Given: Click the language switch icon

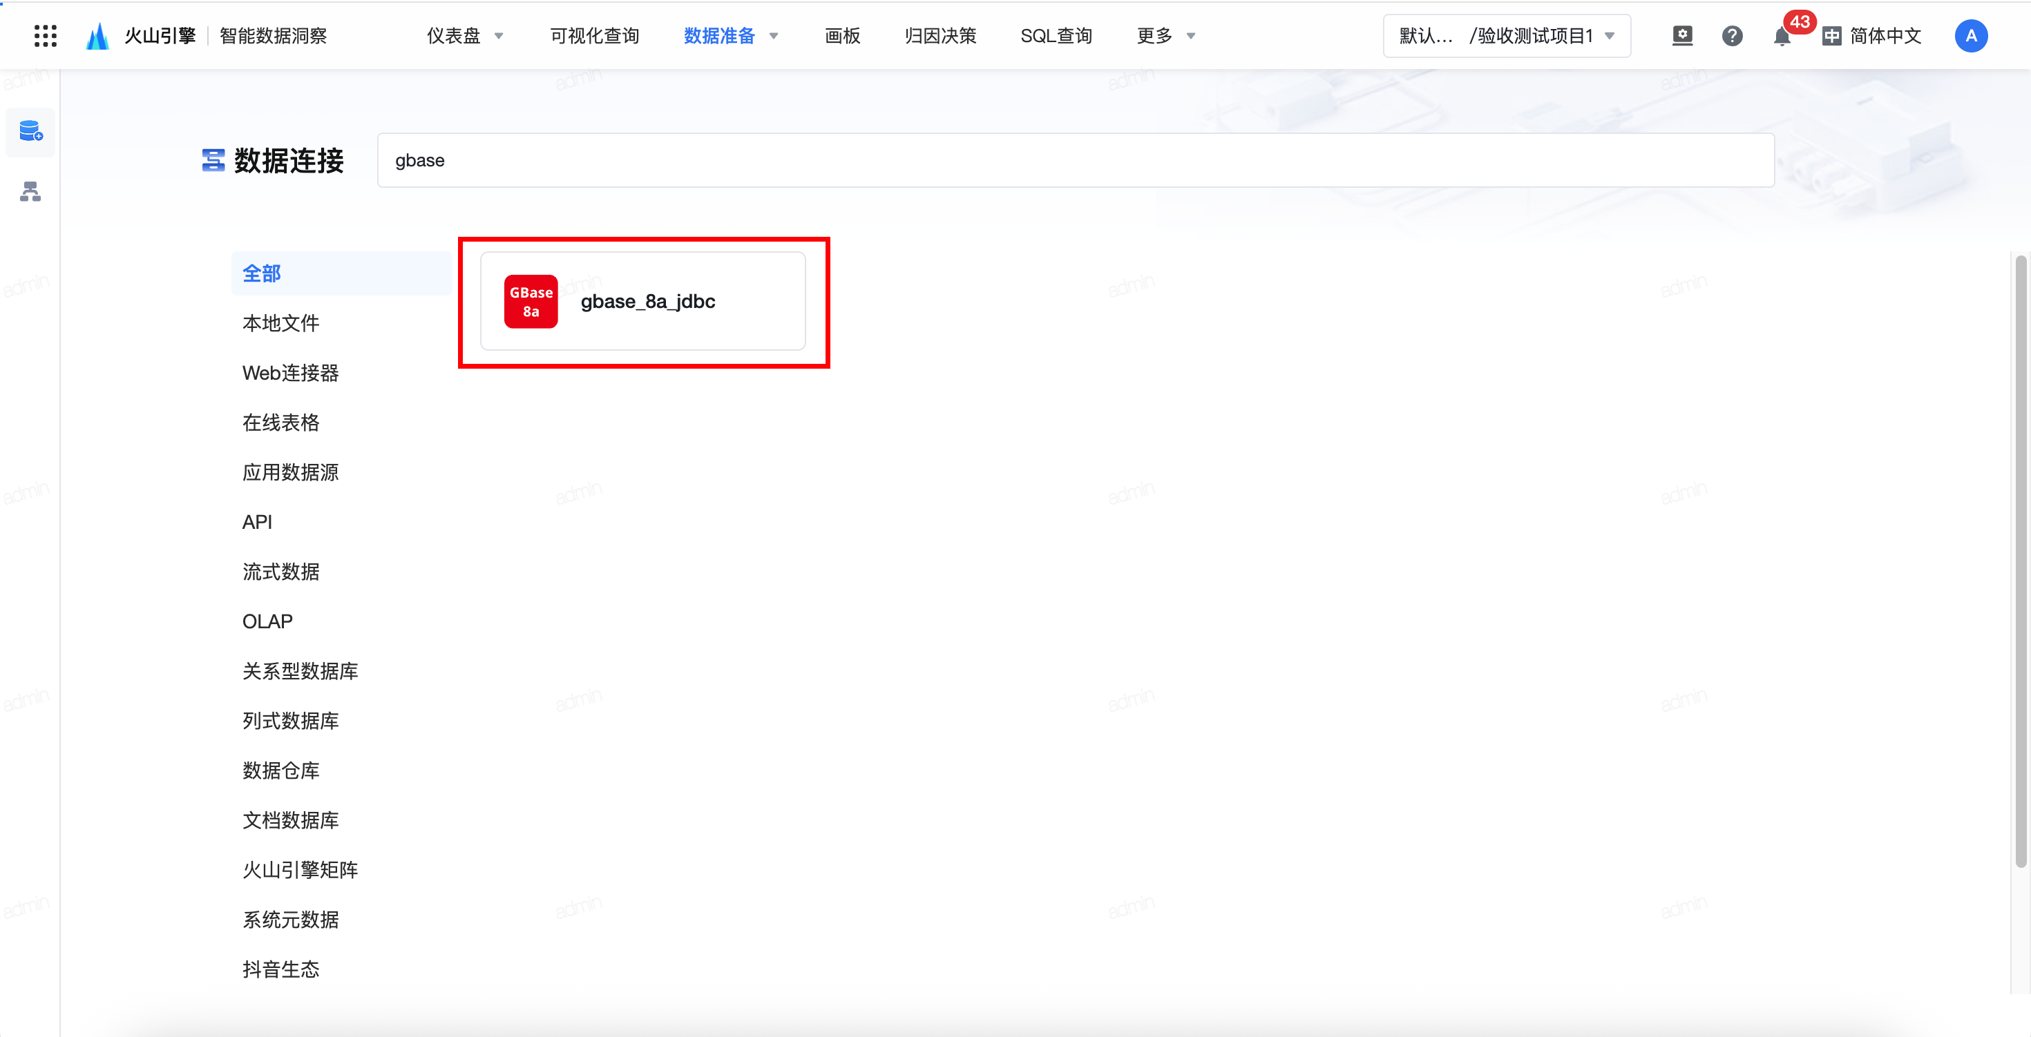Looking at the screenshot, I should click(x=1831, y=35).
